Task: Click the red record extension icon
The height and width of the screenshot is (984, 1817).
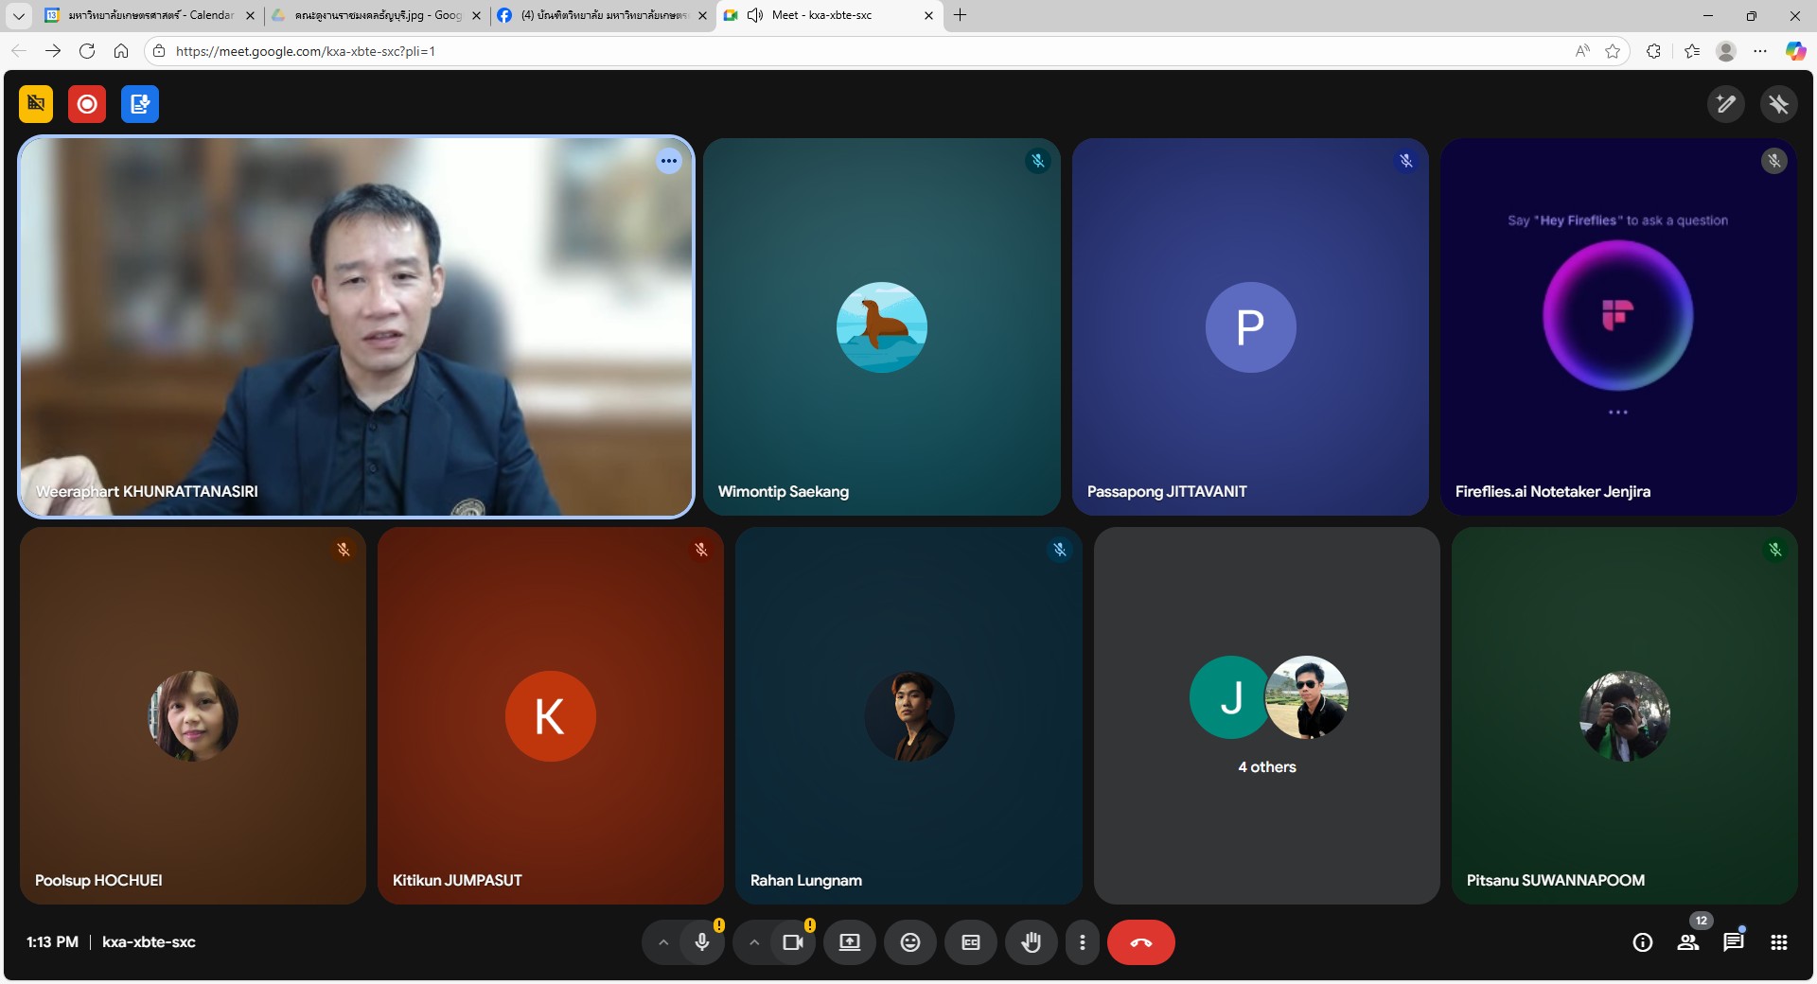Action: [87, 104]
